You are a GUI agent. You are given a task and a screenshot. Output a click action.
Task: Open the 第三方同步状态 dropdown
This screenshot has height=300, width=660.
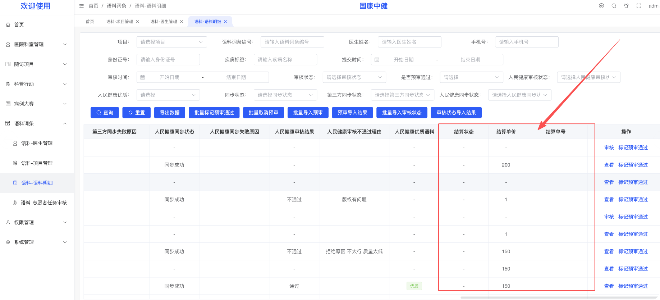click(403, 95)
